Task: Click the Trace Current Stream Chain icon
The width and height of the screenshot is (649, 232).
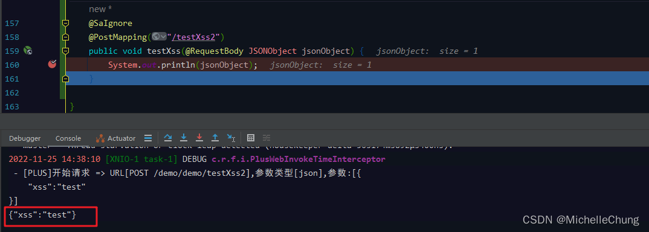Action: [x=266, y=138]
